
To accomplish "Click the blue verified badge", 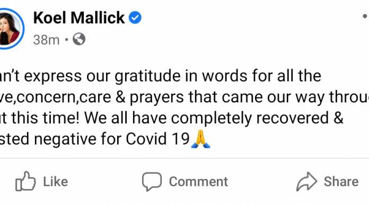I will point(135,17).
